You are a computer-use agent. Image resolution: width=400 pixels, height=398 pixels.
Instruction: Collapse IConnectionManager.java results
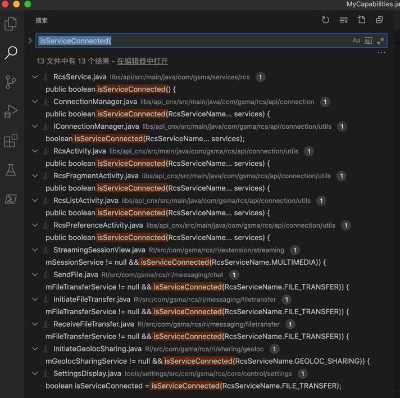[x=35, y=126]
